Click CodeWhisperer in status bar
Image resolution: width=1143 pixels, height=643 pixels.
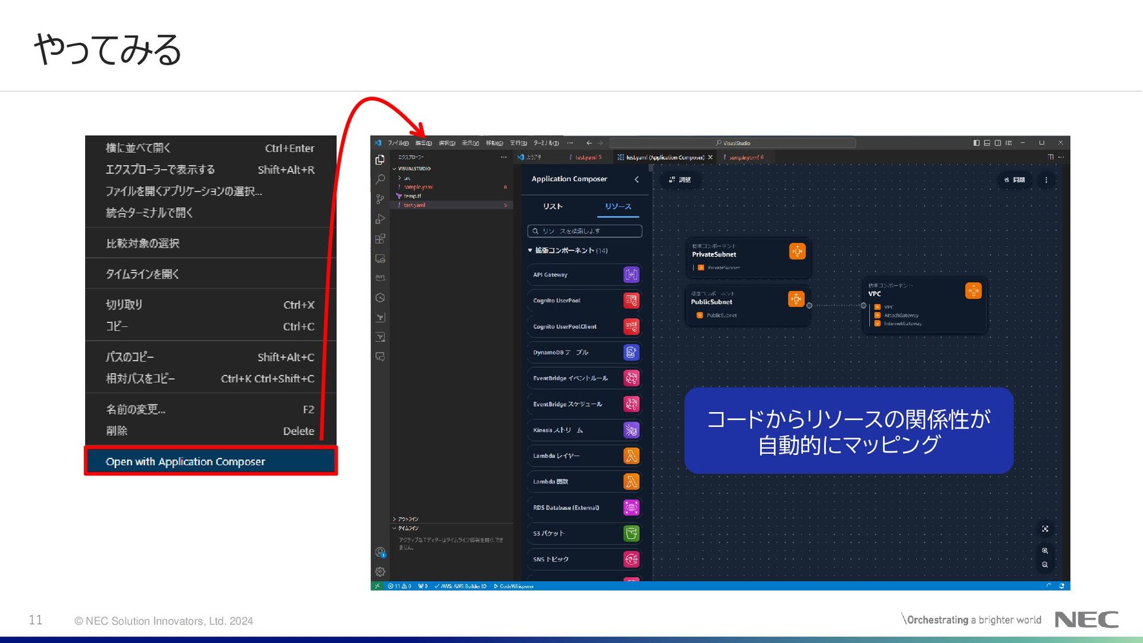[514, 586]
